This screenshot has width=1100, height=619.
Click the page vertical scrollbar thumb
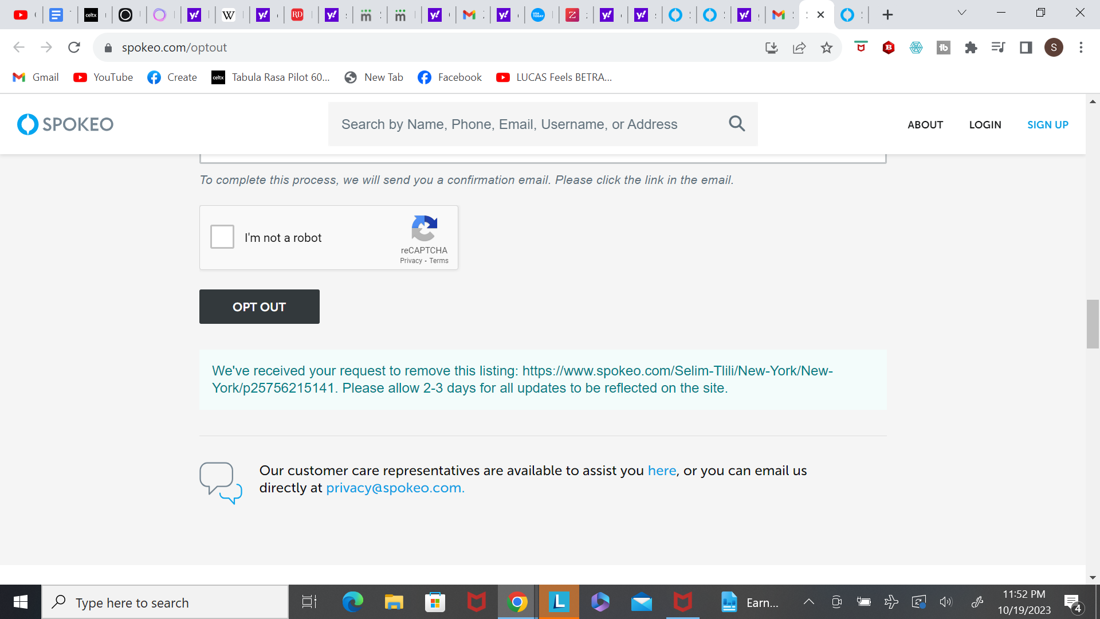[1093, 324]
